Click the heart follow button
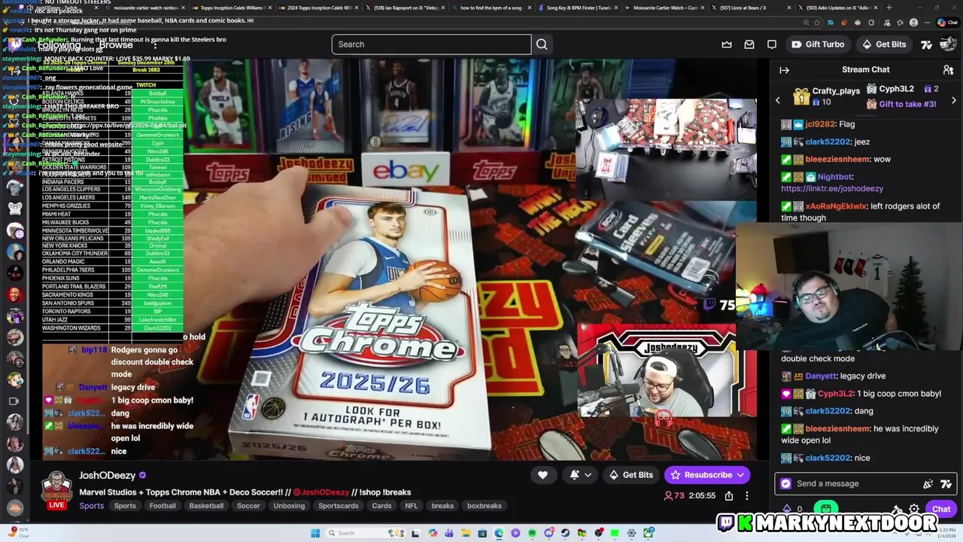Screen dimensions: 963x542 click(x=542, y=475)
